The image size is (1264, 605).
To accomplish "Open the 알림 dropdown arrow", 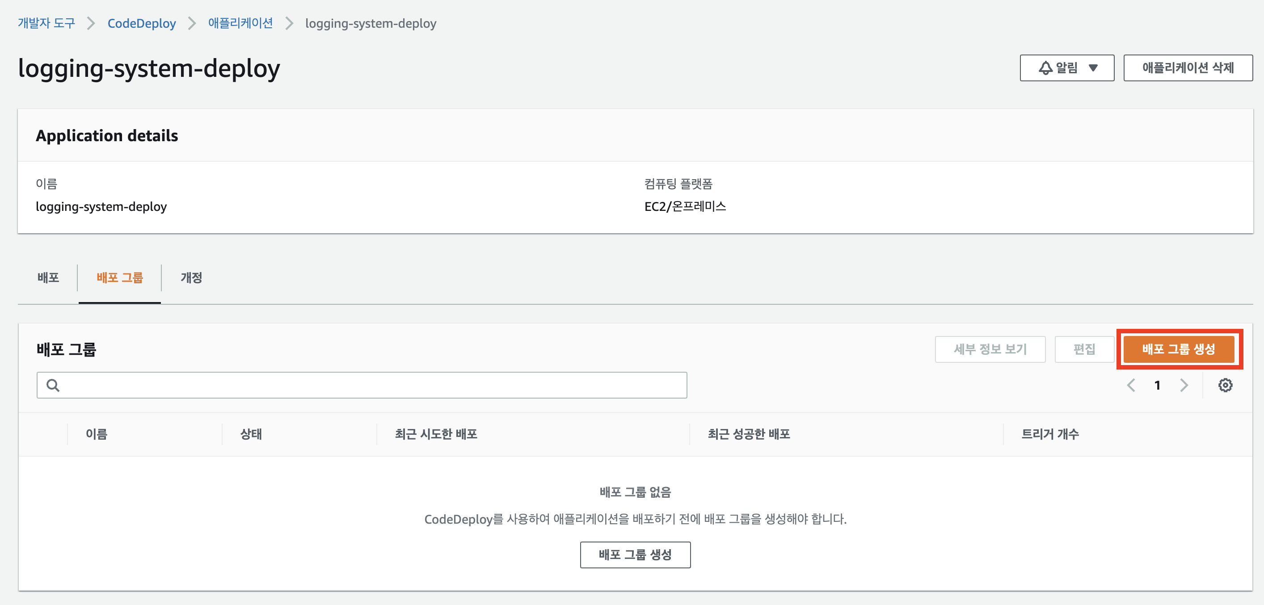I will click(1093, 68).
